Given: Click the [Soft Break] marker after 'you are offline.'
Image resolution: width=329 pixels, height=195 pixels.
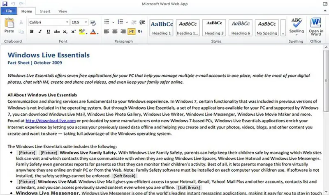Looking at the screenshot, I should point(189,188).
